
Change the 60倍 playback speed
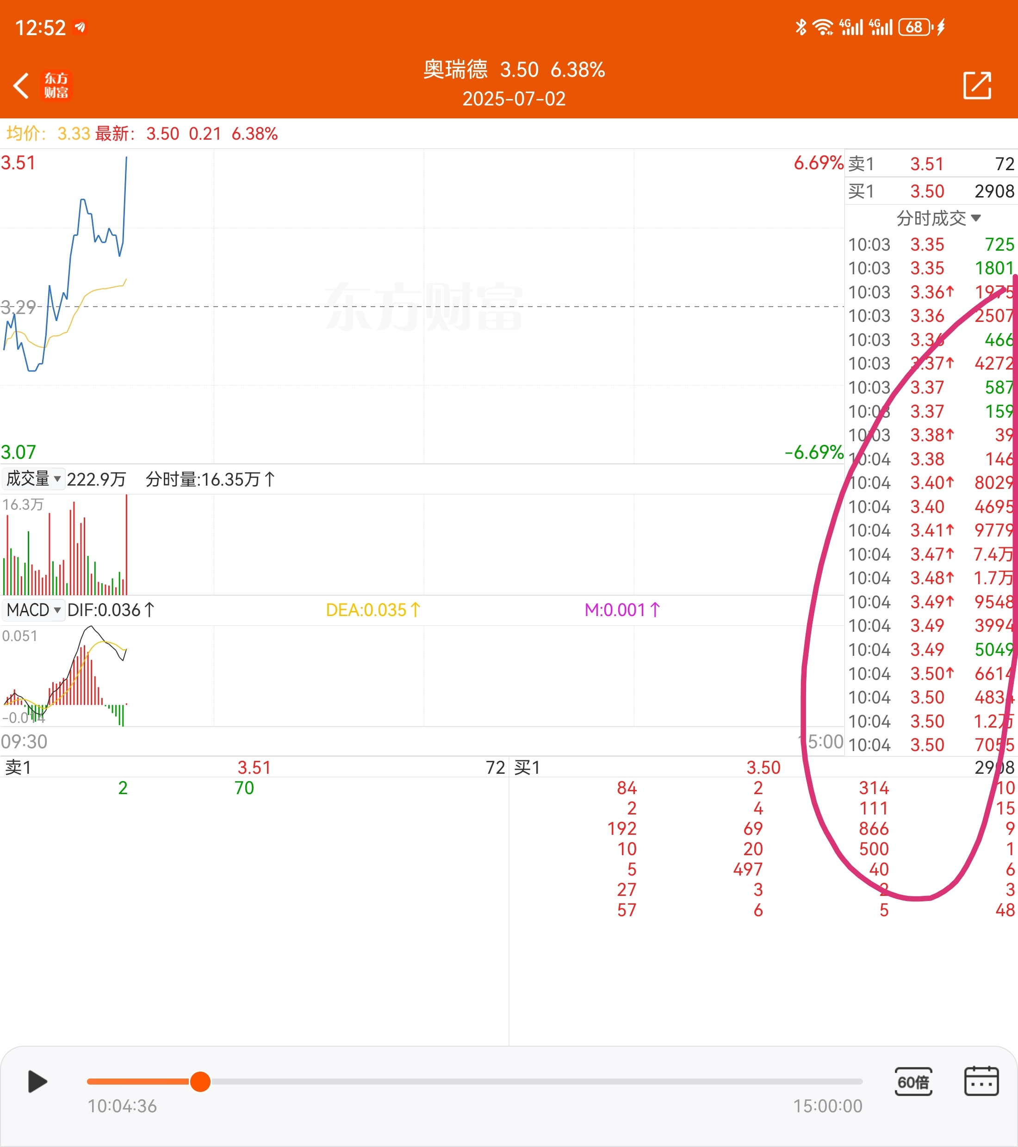[913, 1082]
